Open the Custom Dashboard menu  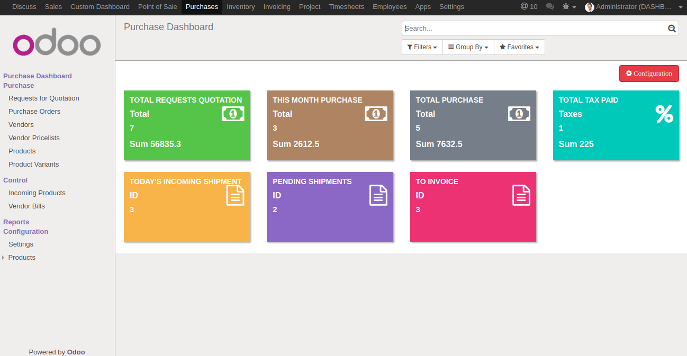[x=100, y=7]
